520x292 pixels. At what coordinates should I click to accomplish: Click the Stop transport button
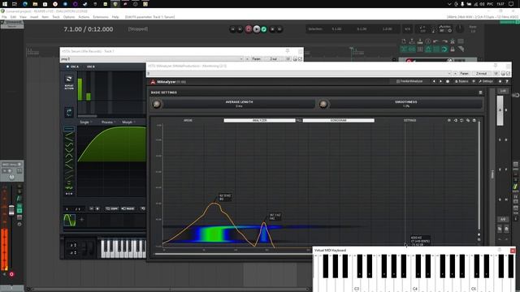click(x=272, y=29)
